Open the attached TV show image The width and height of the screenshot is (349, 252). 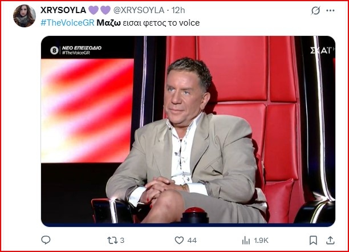[188, 130]
